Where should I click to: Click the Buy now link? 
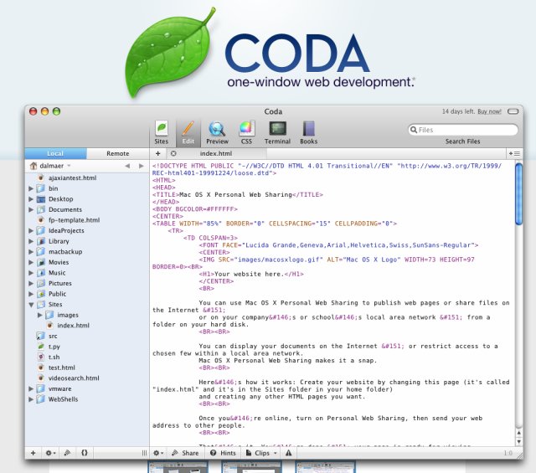(x=489, y=111)
